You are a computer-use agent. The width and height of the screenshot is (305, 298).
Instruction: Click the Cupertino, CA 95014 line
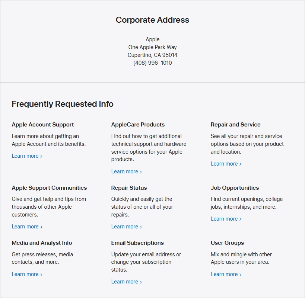tap(153, 55)
